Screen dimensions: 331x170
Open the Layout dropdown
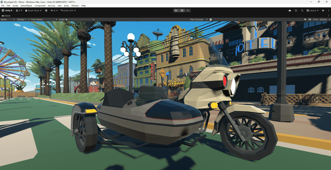coord(312,11)
